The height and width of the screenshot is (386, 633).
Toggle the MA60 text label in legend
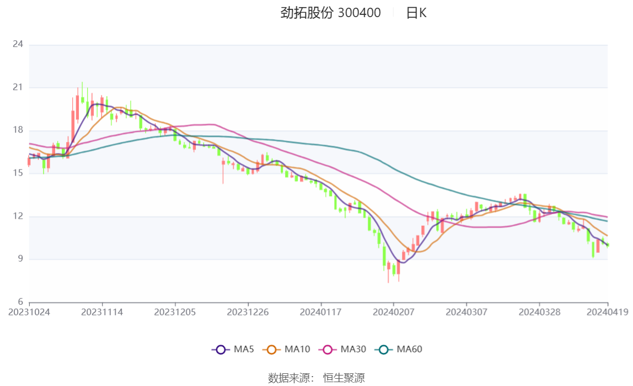(409, 349)
